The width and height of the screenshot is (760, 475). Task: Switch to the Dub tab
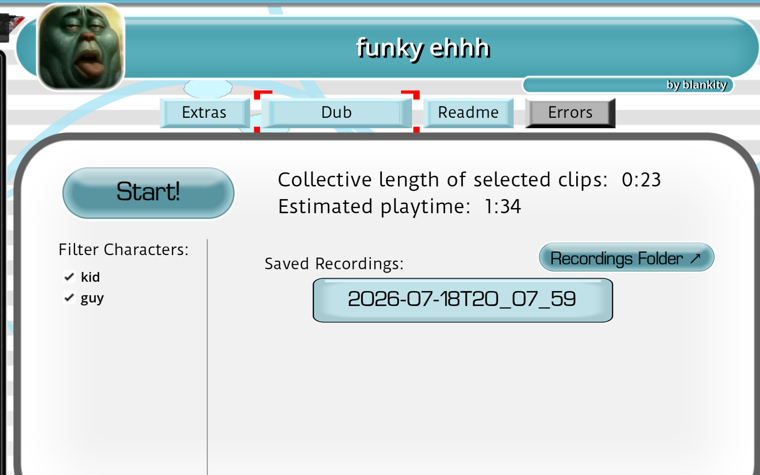pos(337,113)
